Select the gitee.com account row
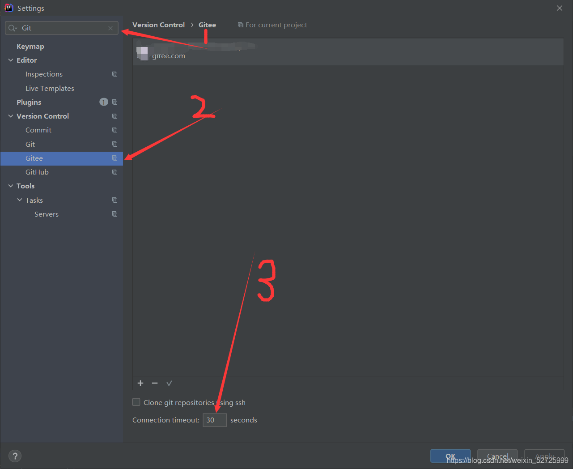The width and height of the screenshot is (573, 469). [x=348, y=52]
